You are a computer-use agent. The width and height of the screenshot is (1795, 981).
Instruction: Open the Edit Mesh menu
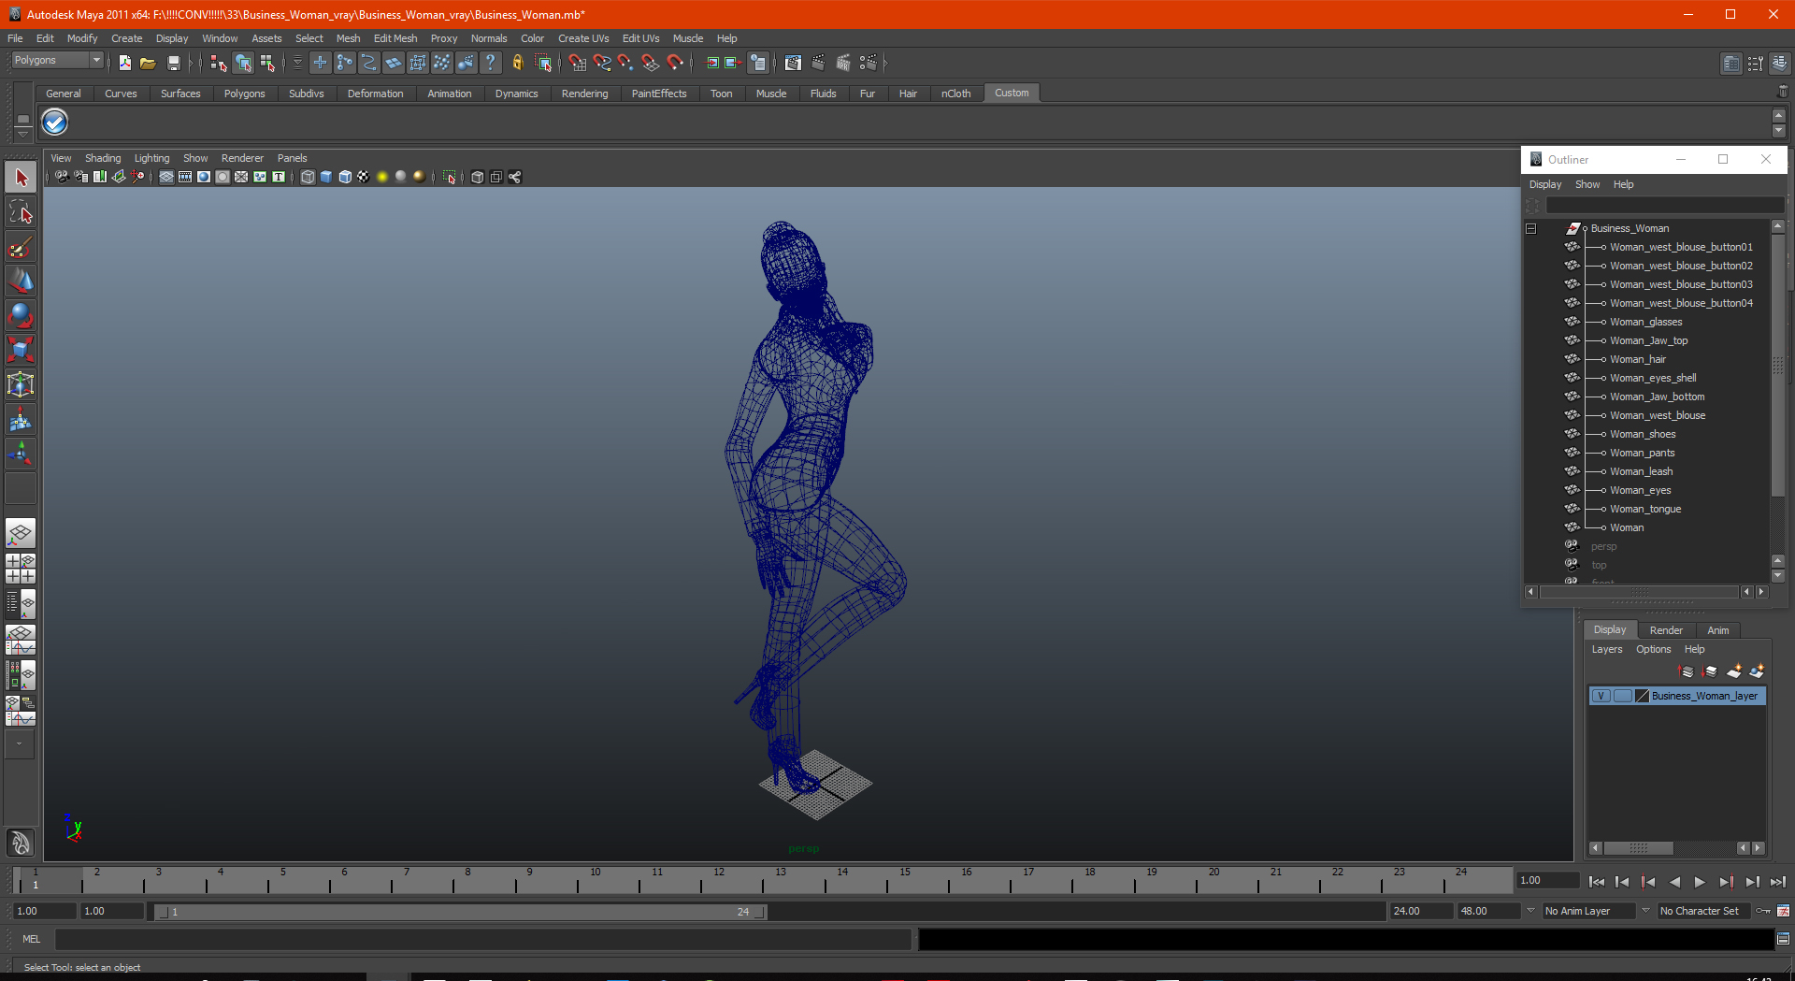395,38
